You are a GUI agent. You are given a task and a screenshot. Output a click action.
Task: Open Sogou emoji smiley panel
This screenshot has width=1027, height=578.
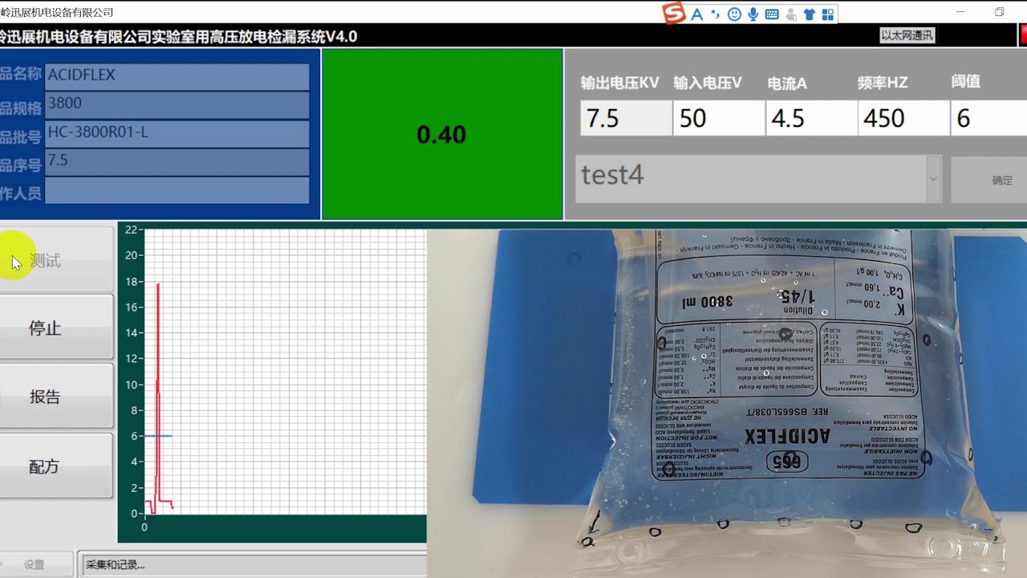(734, 14)
